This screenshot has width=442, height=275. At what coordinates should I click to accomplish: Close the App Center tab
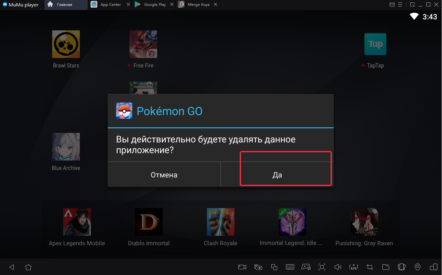coord(128,5)
